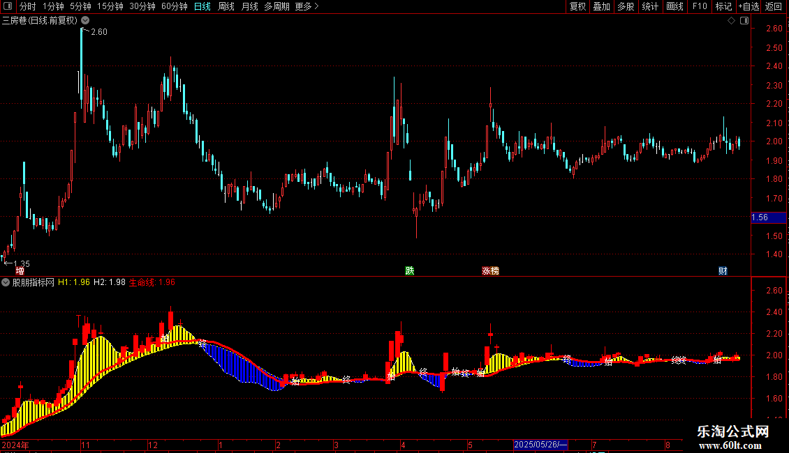Click the 三房巷(日线.前复权) chart title
Image resolution: width=789 pixels, height=453 pixels.
(40, 21)
